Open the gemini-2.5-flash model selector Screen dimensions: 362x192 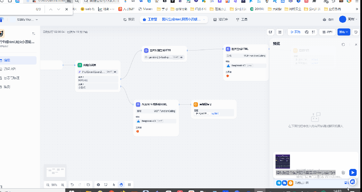164,57
